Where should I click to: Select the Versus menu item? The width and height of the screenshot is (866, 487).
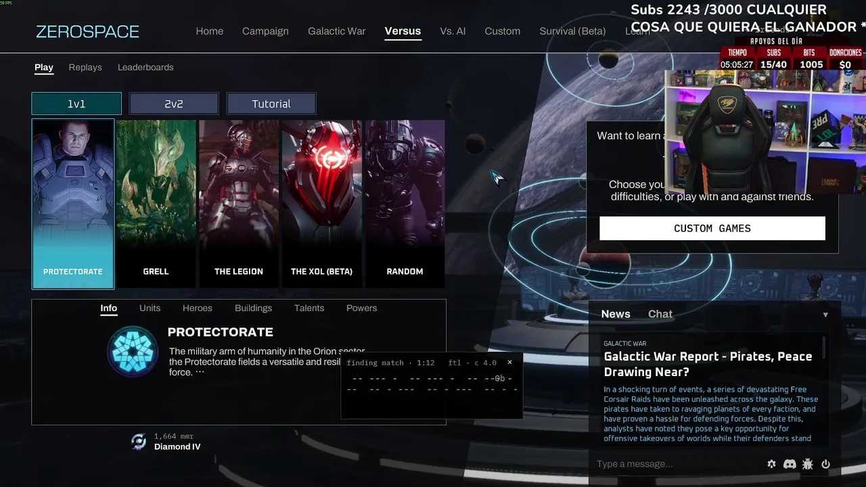(403, 31)
